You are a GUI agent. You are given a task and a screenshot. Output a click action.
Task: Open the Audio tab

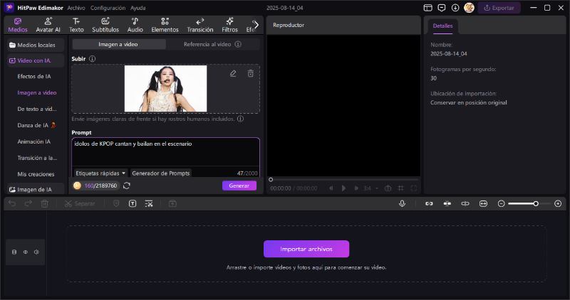tap(135, 25)
